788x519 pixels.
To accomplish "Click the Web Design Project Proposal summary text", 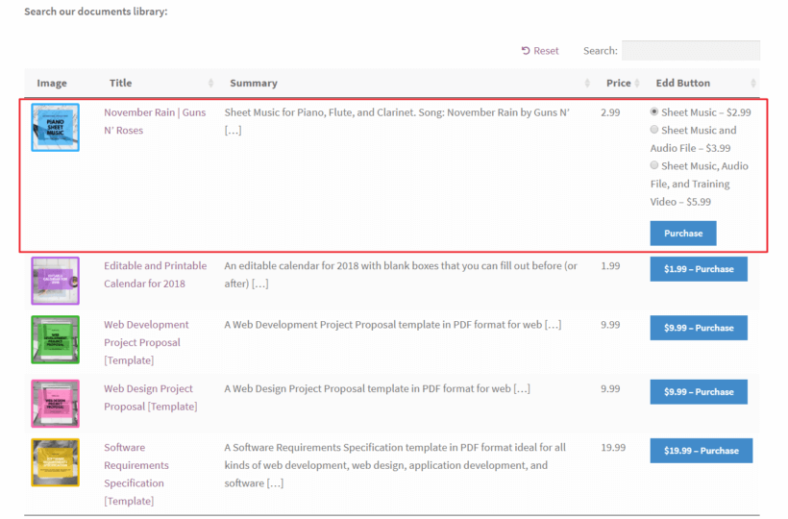I will coord(377,389).
